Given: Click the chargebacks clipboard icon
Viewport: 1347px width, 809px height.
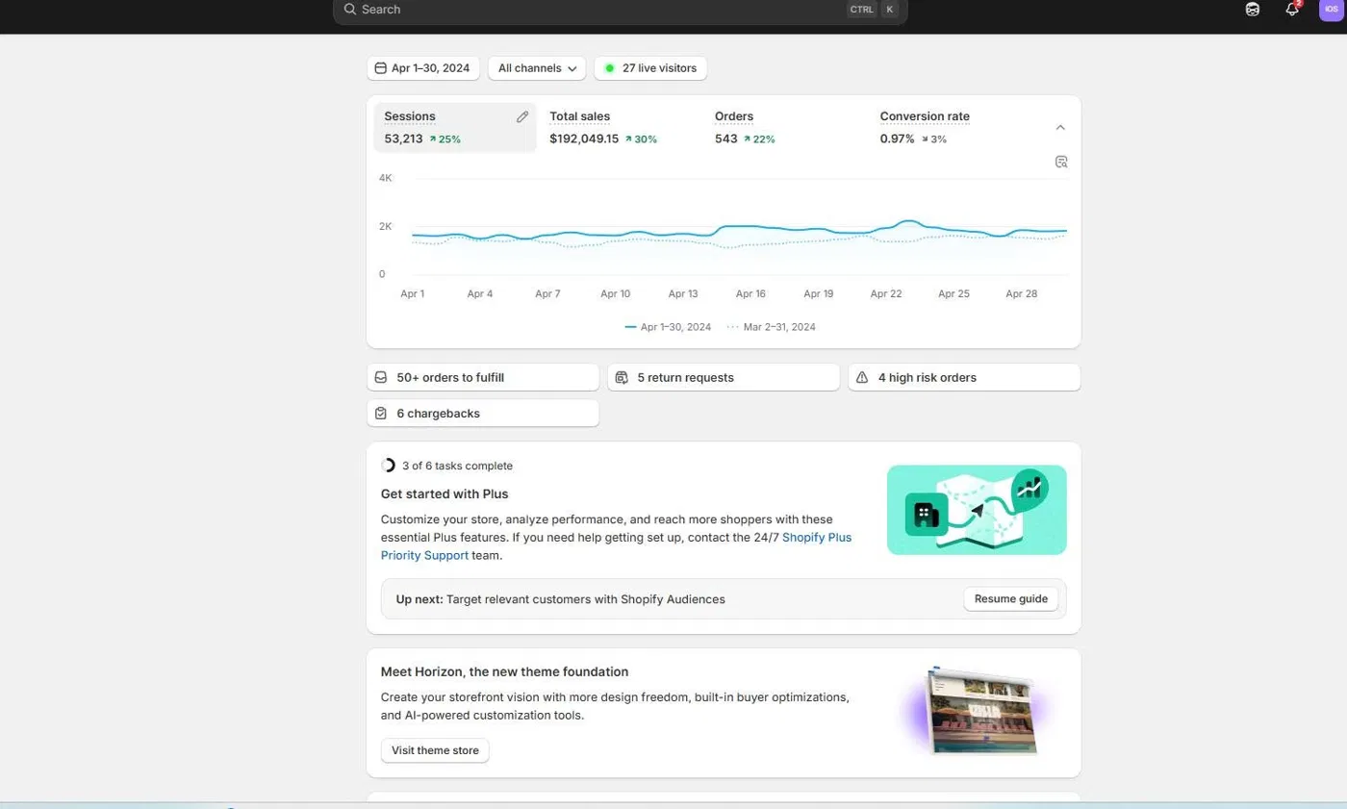Looking at the screenshot, I should click(380, 413).
